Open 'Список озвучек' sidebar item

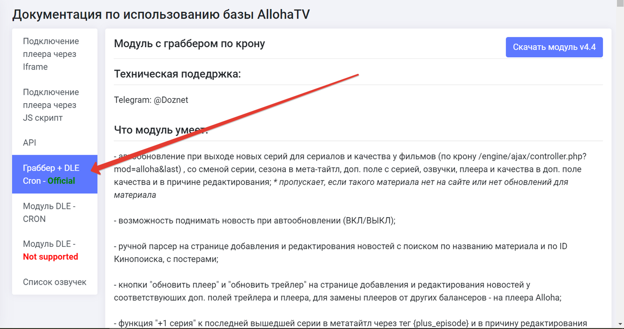click(x=55, y=282)
